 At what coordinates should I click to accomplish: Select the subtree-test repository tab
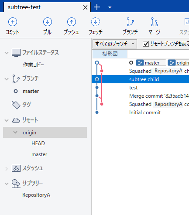(x=24, y=7)
